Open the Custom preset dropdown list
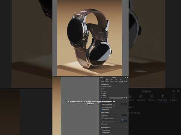This screenshot has height=135, width=181. (116, 97)
